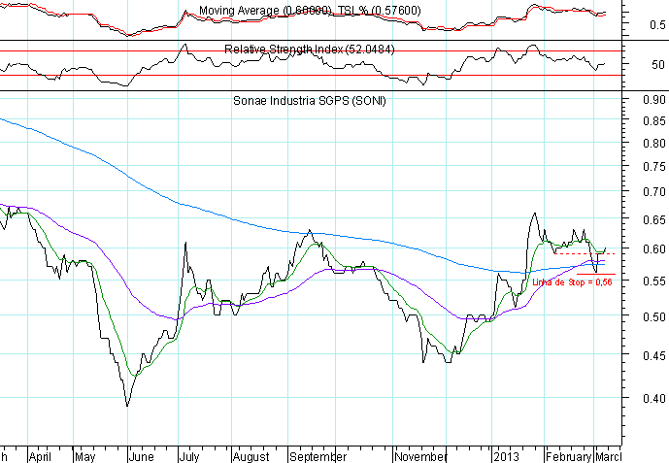This screenshot has width=669, height=463.
Task: Click the March label on time axis
Action: [x=609, y=457]
